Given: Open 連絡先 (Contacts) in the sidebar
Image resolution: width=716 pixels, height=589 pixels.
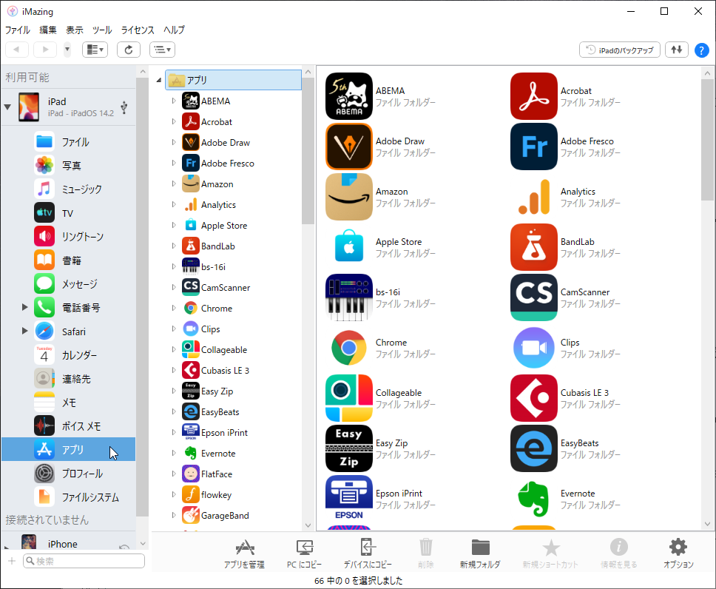Looking at the screenshot, I should [x=69, y=379].
